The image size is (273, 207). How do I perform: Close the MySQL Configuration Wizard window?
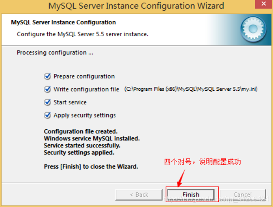263,4
